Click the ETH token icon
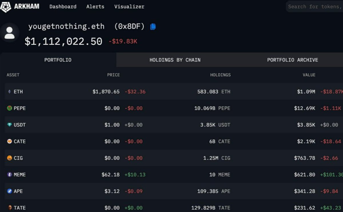The height and width of the screenshot is (212, 343). pos(9,92)
